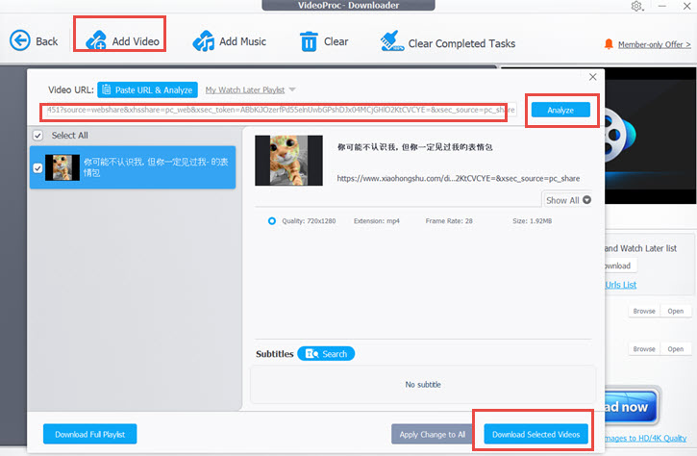Click the Clear Completed Tasks broom icon
This screenshot has width=697, height=456.
click(391, 41)
